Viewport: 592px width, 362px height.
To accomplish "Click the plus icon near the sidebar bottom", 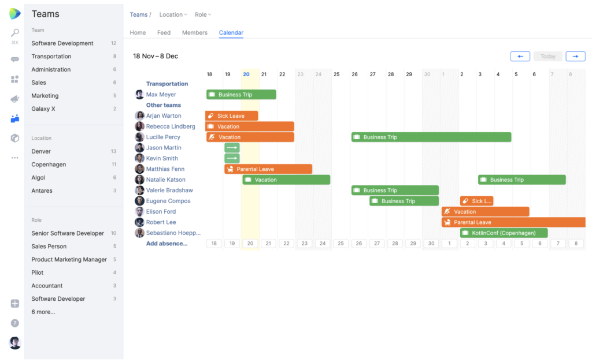I will tap(14, 303).
